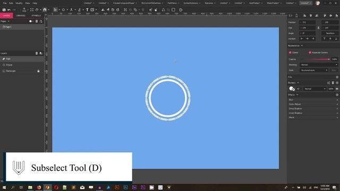340x191 pixels.
Task: Click the lock ratio icon between sizes
Action: pos(318,28)
